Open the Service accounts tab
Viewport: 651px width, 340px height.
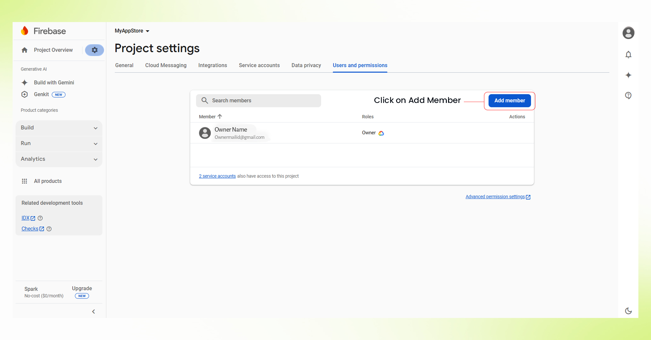tap(259, 65)
